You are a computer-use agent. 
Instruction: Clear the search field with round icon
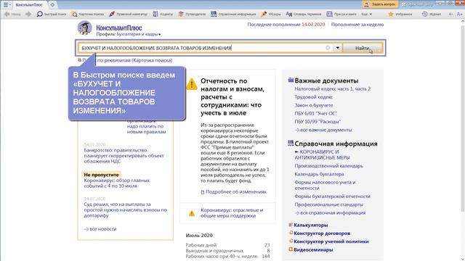tap(328, 48)
